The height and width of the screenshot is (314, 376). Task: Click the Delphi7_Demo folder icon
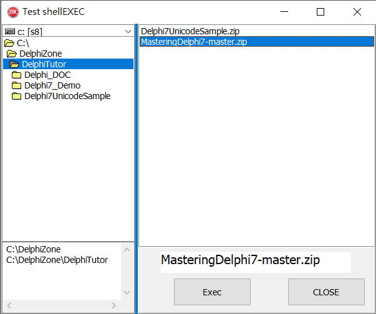[x=17, y=85]
